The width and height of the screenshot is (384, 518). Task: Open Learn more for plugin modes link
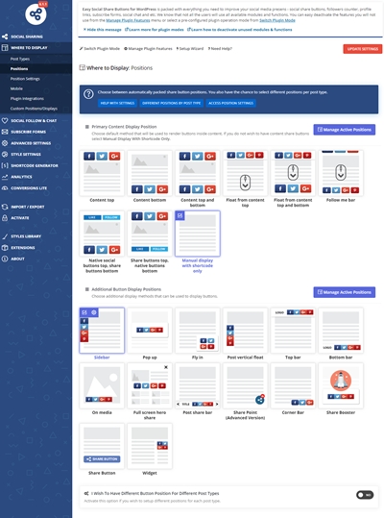[154, 30]
